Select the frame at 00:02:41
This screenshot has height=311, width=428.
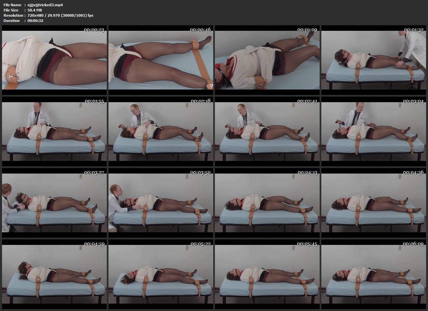267,132
